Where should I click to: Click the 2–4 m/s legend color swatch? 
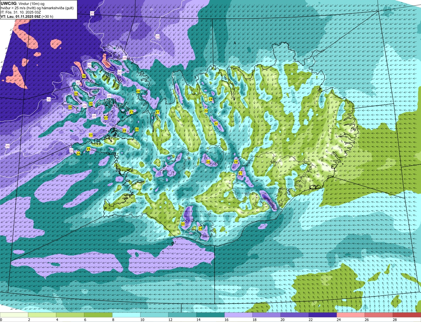coord(42,315)
